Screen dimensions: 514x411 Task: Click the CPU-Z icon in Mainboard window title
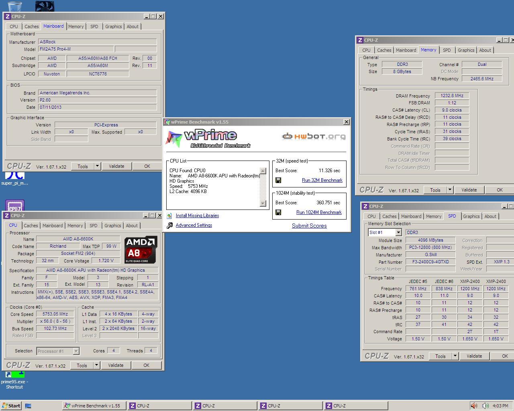(8, 16)
